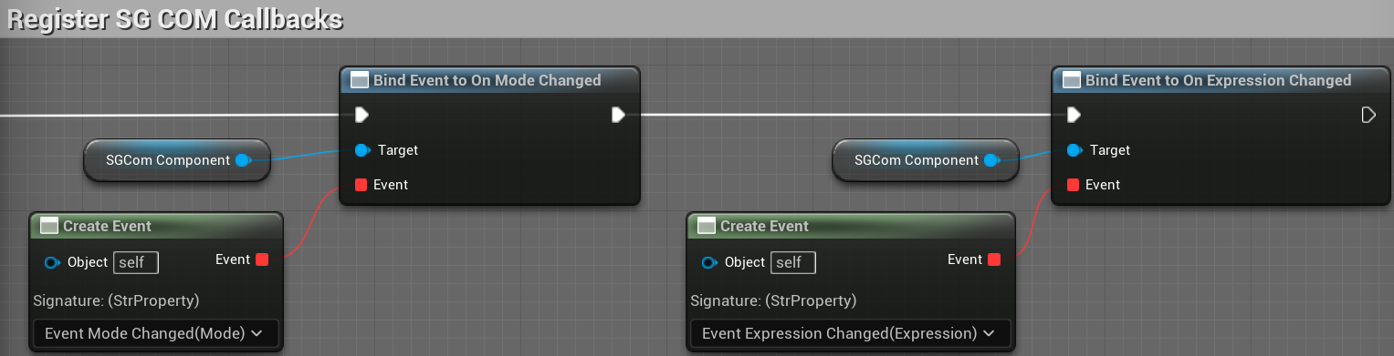Click Target pin on Bind Mode Changed node
Image resolution: width=1394 pixels, height=356 pixels.
[362, 150]
